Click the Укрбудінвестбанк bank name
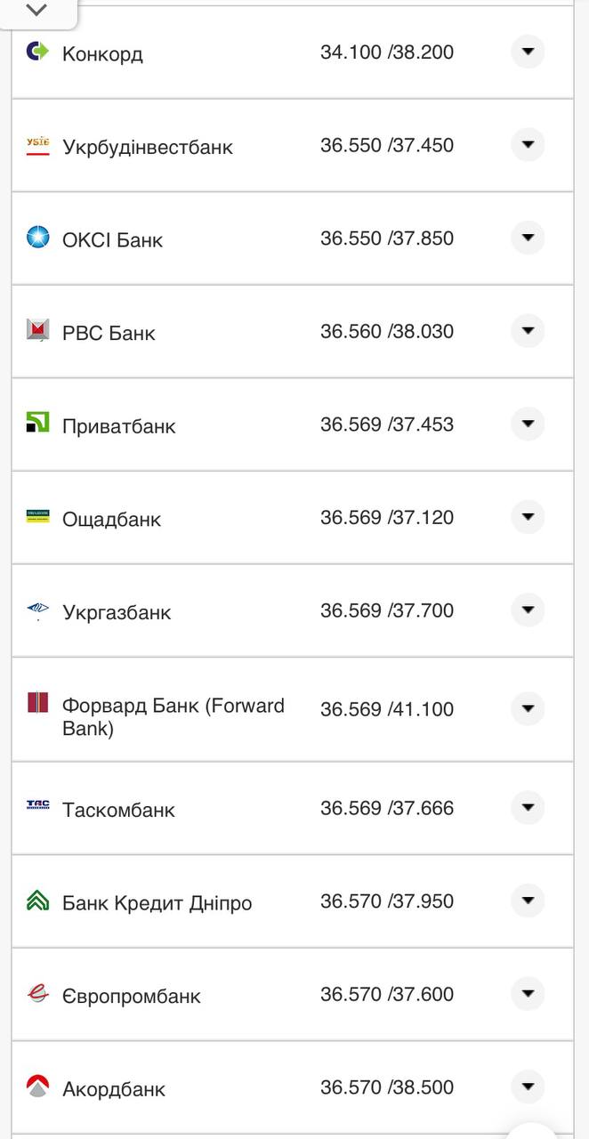Image resolution: width=589 pixels, height=1139 pixels. coord(148,148)
